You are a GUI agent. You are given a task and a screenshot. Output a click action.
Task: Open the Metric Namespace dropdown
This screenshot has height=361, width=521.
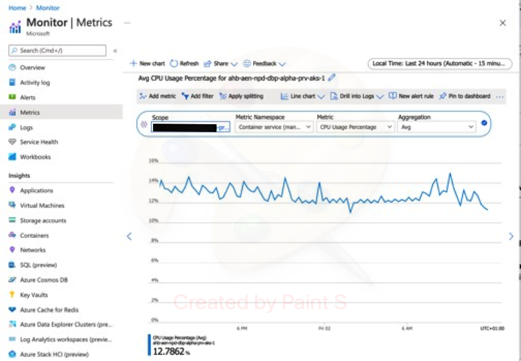coord(274,127)
